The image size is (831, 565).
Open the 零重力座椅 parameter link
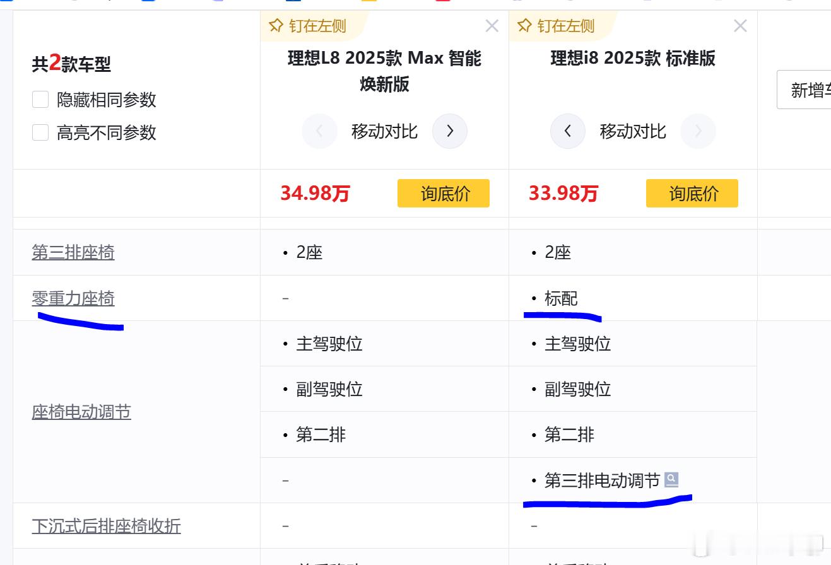click(73, 298)
